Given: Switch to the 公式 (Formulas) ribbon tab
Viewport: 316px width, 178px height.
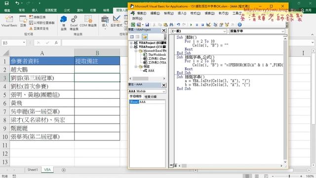Looking at the screenshot, I should (67, 10).
